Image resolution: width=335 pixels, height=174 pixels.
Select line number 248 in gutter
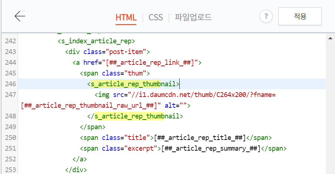tap(10, 116)
